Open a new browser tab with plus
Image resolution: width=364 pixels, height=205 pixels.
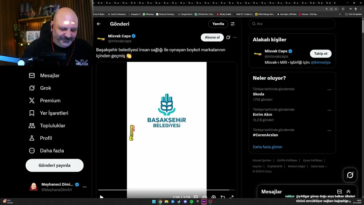(x=335, y=3)
